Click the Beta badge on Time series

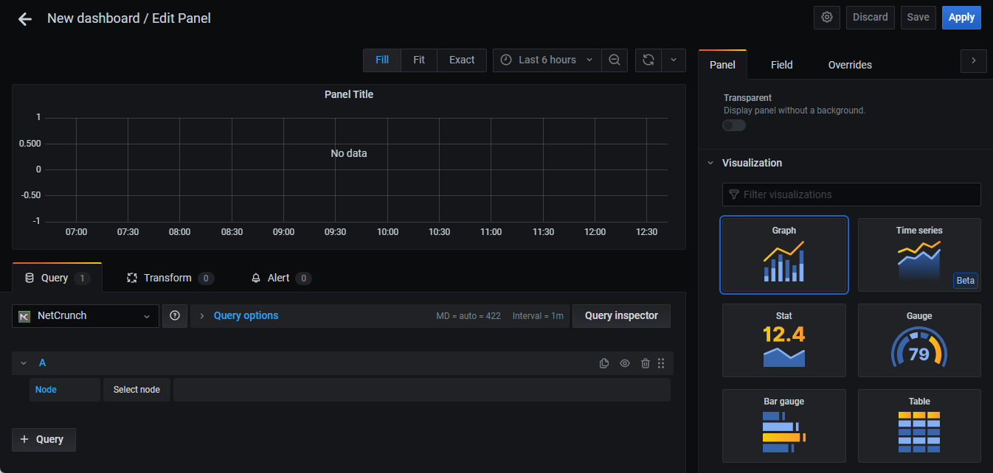pos(965,281)
